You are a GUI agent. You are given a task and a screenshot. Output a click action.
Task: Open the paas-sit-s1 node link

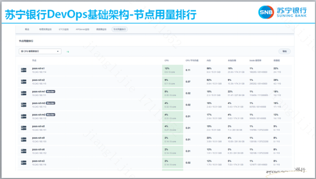38,68
